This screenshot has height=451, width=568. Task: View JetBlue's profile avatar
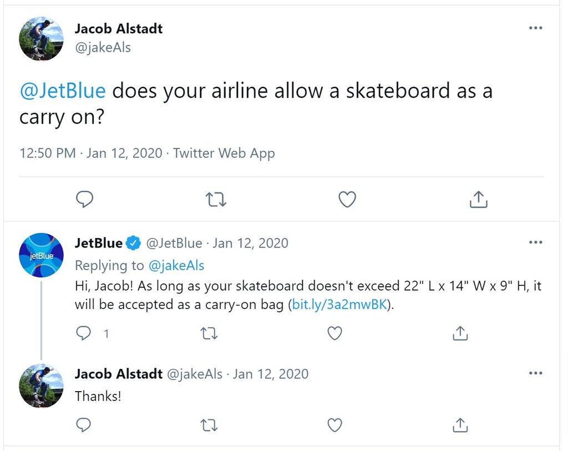coord(41,255)
